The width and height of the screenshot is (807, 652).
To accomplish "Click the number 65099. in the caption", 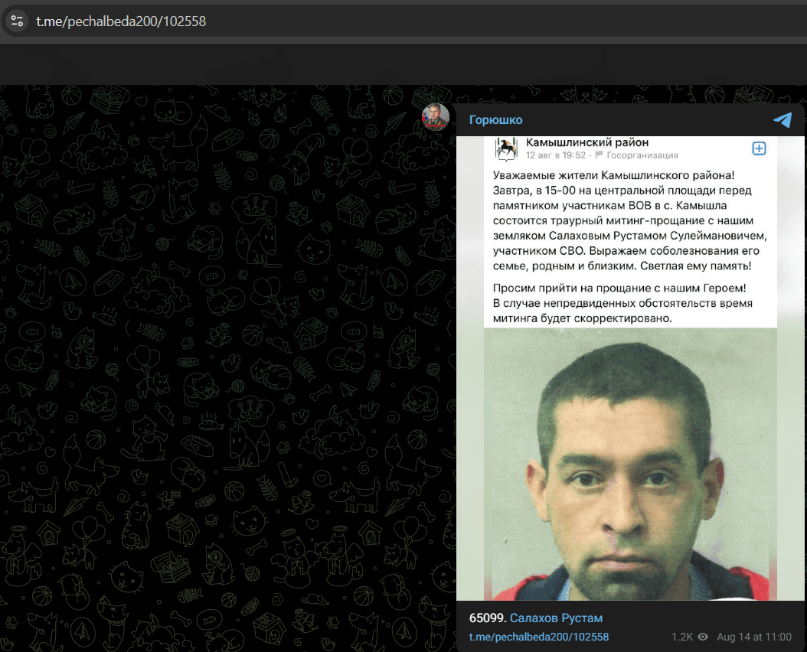I will [x=488, y=618].
